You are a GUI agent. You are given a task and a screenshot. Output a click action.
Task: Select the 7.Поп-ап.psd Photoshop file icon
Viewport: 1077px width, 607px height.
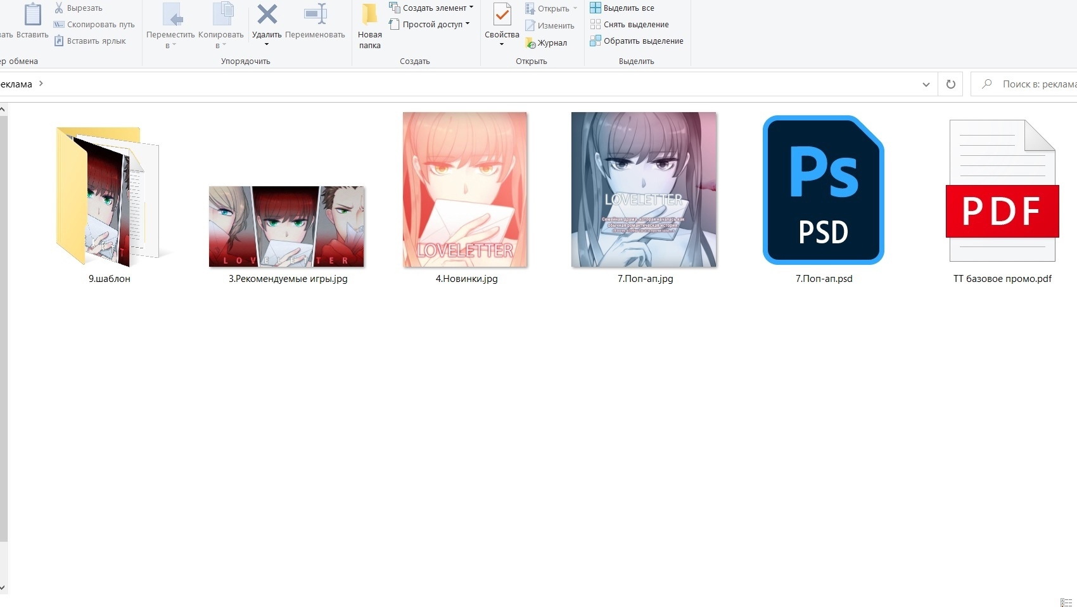pyautogui.click(x=824, y=189)
